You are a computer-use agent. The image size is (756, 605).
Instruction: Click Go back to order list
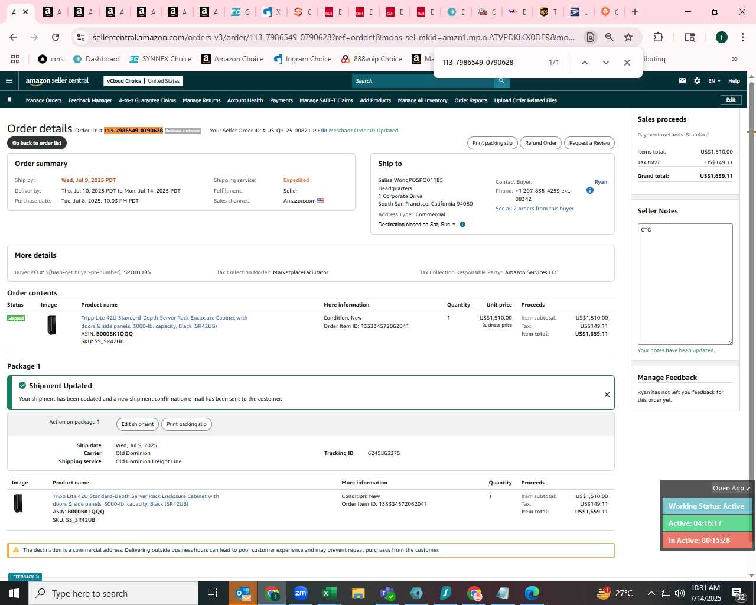pyautogui.click(x=37, y=143)
